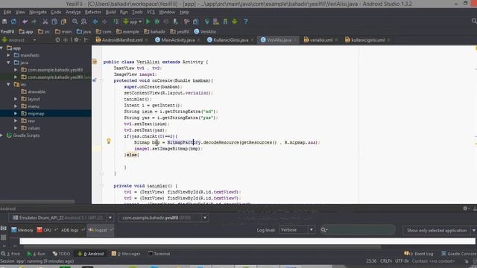Click the Copy toolbar icon
Screen dimensions: 477x268
54,22
